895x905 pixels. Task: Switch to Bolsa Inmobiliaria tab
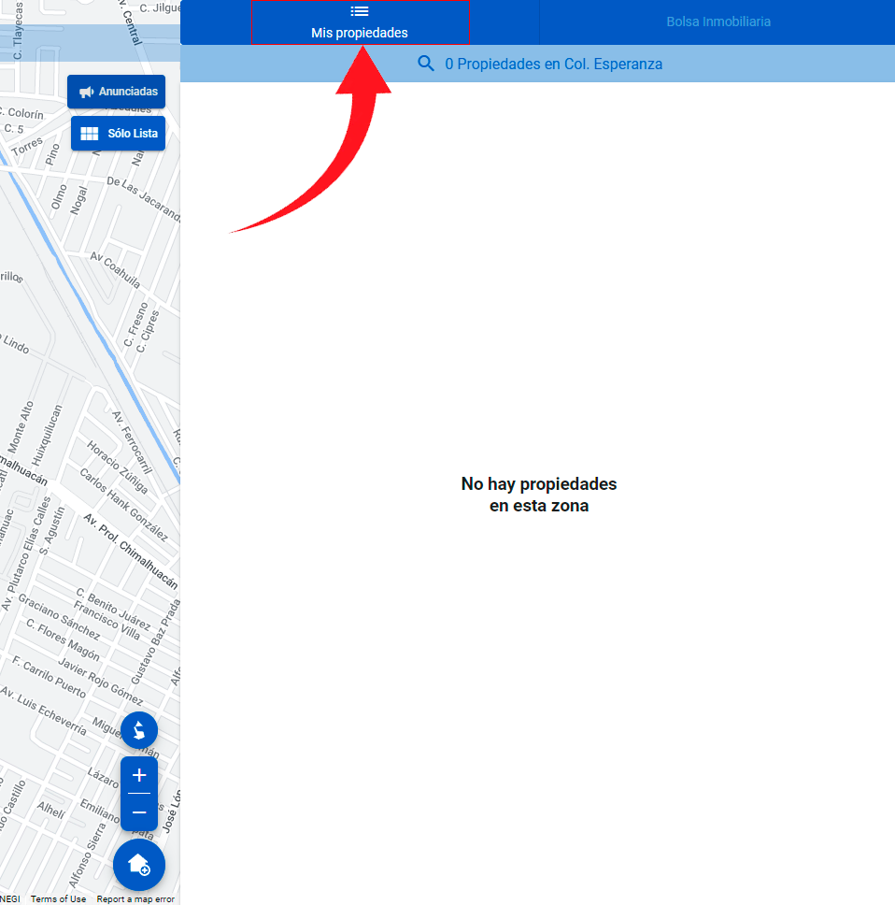coord(717,22)
